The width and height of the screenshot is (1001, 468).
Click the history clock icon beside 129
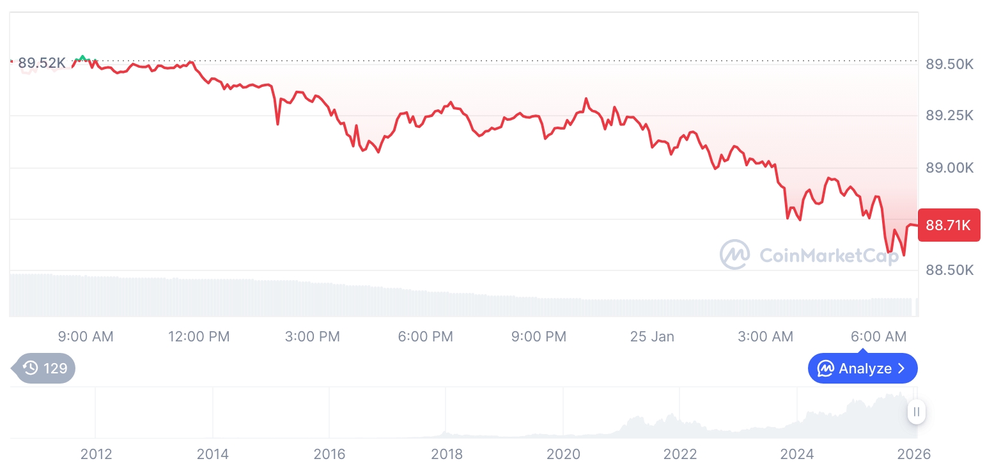point(30,368)
